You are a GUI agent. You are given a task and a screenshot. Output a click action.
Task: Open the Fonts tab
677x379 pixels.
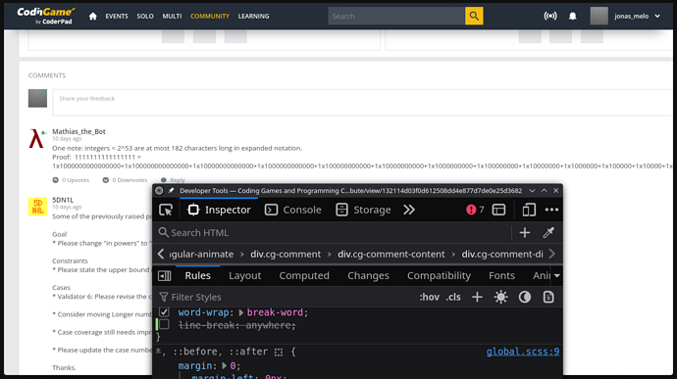pos(501,276)
